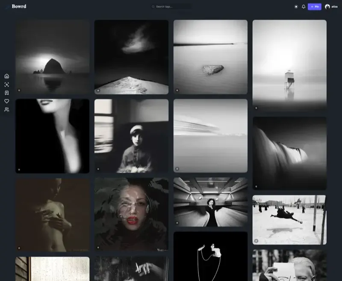Screen dimensions: 342x281
Task: Open the child in beret photo
Action: click(131, 136)
